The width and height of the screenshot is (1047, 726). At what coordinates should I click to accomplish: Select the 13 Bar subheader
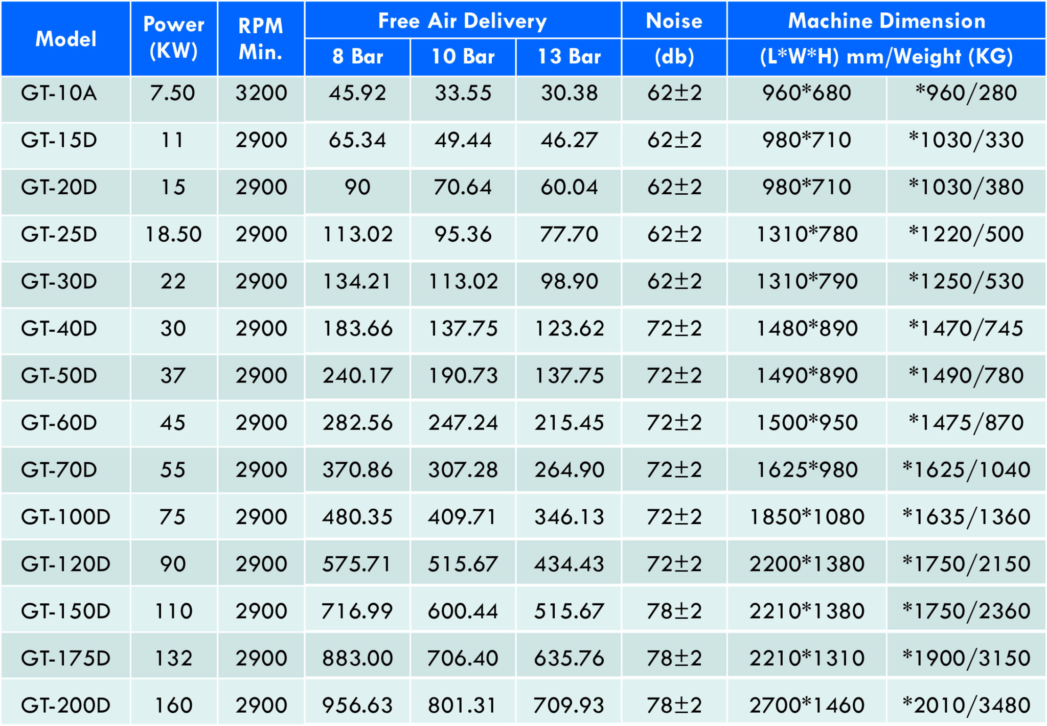point(569,56)
